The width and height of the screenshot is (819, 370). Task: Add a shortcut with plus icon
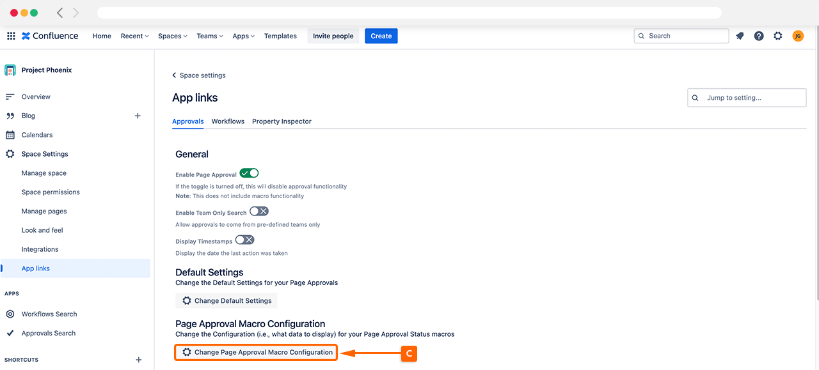(x=138, y=360)
